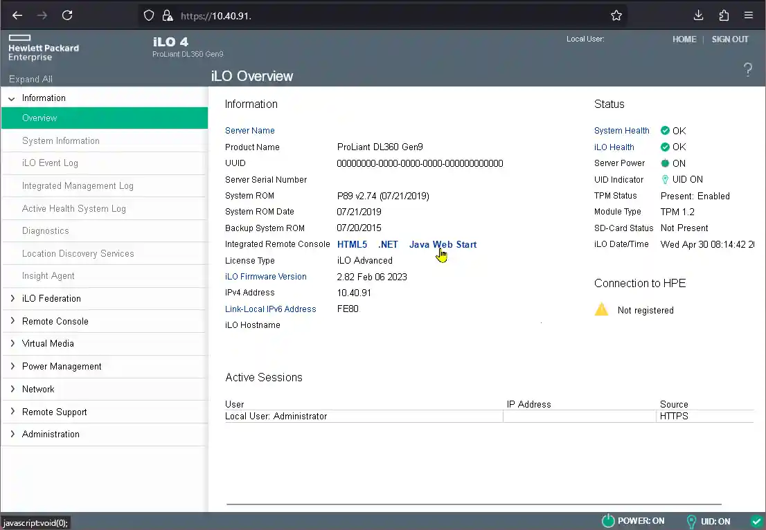Image resolution: width=766 pixels, height=530 pixels.
Task: Launch the HTML5 remote console
Action: [x=352, y=244]
